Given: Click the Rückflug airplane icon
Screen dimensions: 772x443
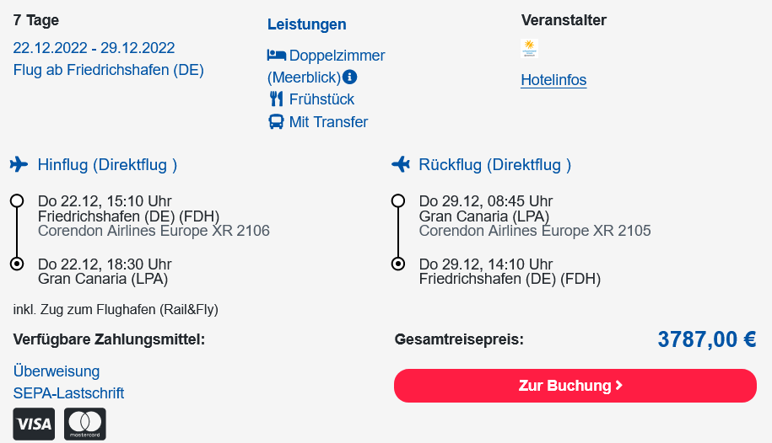Looking at the screenshot, I should (x=401, y=164).
